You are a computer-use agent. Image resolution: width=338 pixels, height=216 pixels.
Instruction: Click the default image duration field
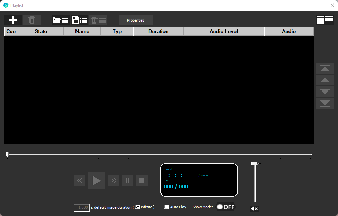[x=82, y=208]
